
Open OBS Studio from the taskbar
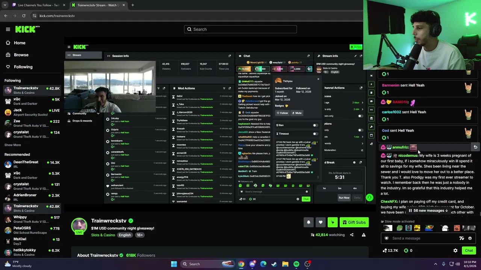[307, 264]
